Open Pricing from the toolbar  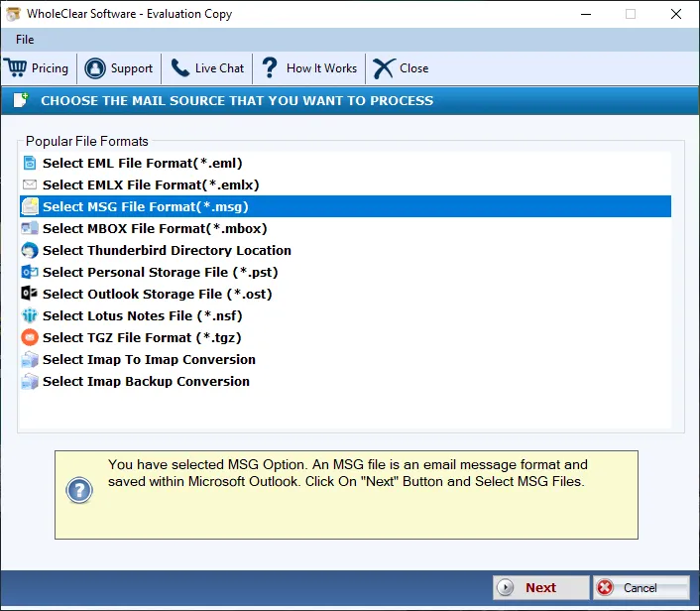[50, 68]
